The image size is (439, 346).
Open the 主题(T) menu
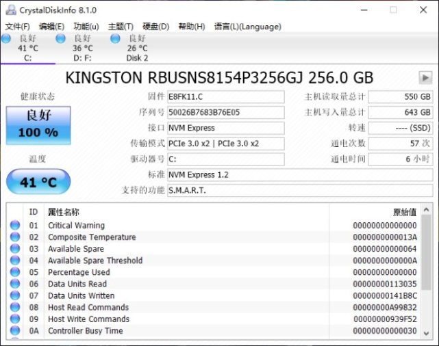click(x=121, y=27)
